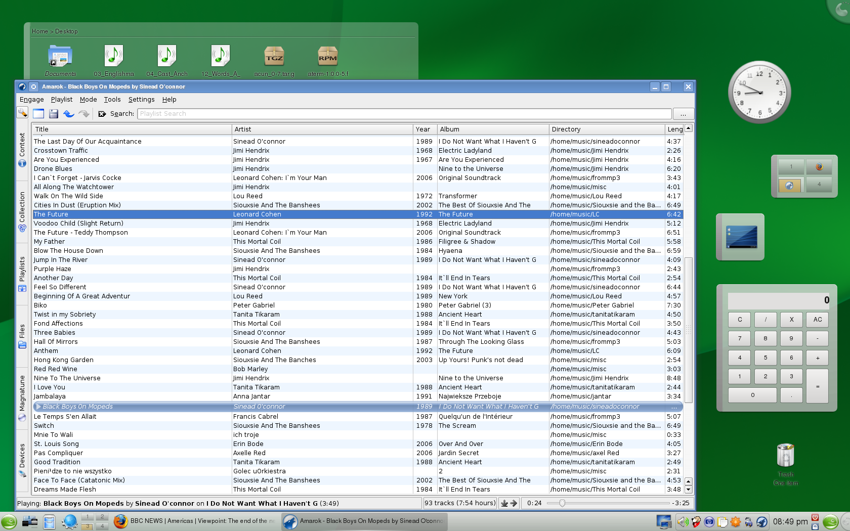This screenshot has width=850, height=531.
Task: Switch to the Playlists sidebar tab
Action: [x=22, y=274]
